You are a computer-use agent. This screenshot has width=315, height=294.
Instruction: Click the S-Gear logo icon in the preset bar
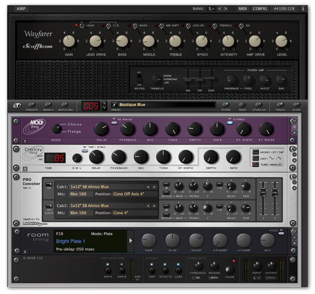click(x=17, y=105)
